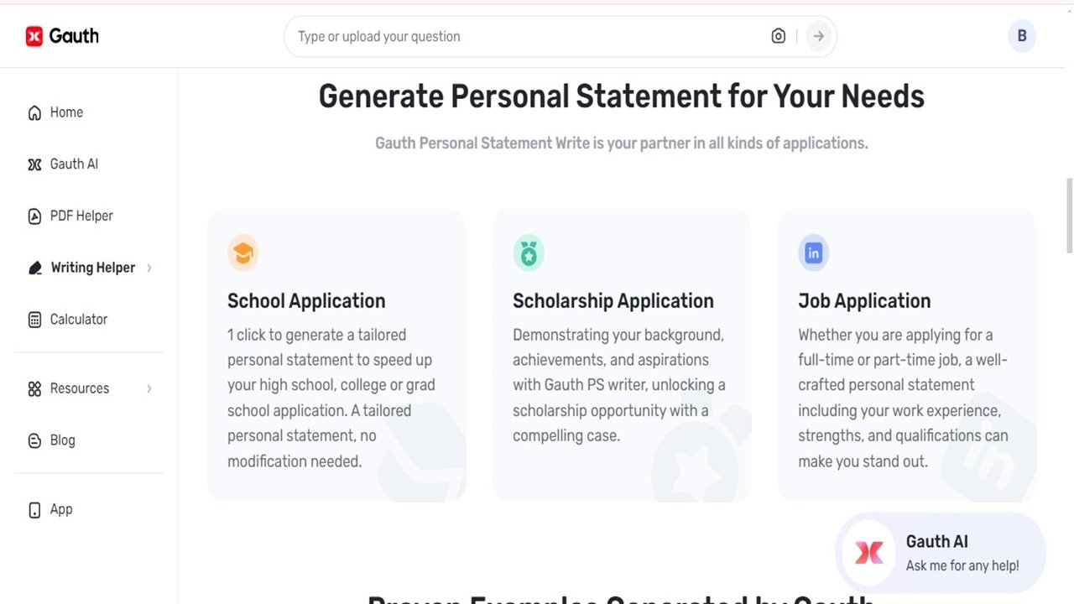Click the camera icon to upload a question
1074x604 pixels.
(x=778, y=36)
